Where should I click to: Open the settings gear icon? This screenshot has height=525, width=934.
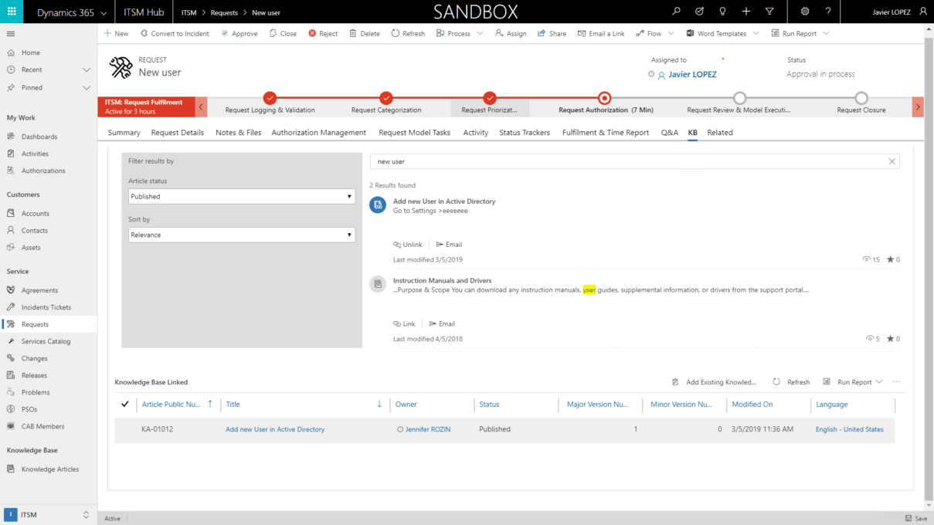coord(805,12)
